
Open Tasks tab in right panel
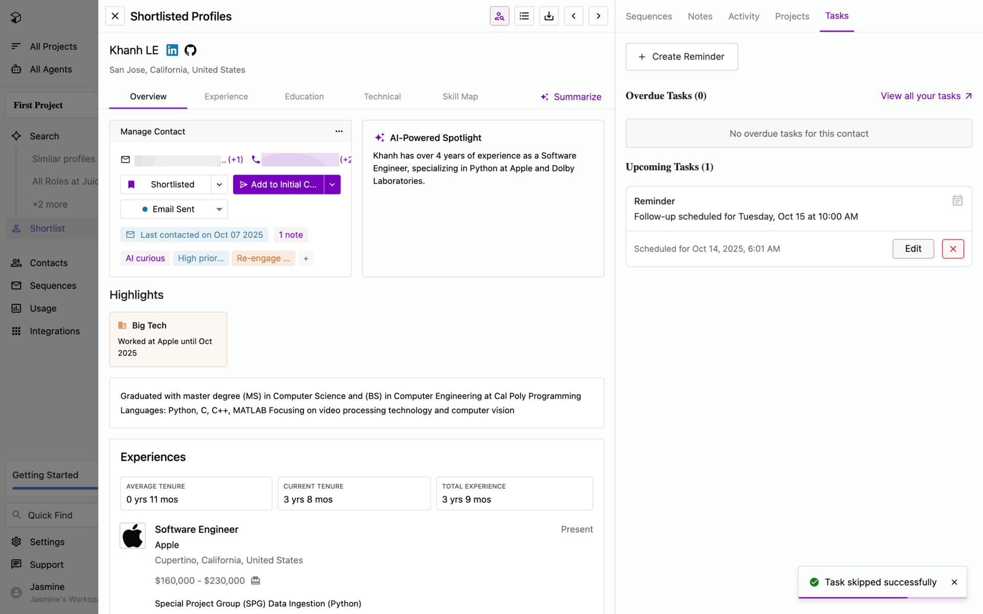(837, 16)
